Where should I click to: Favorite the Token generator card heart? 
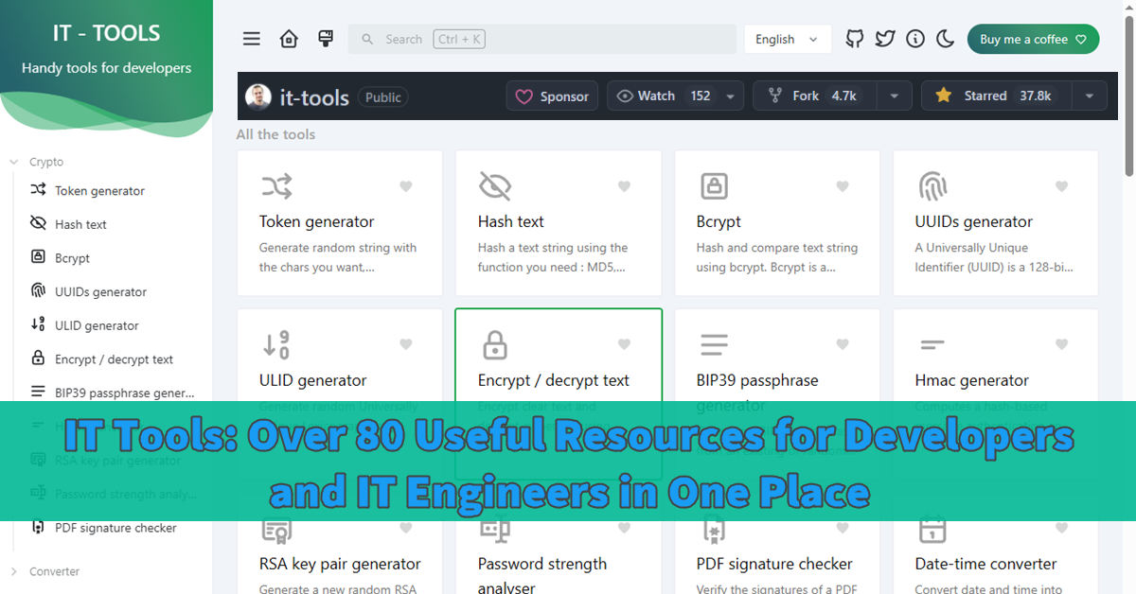coord(406,186)
